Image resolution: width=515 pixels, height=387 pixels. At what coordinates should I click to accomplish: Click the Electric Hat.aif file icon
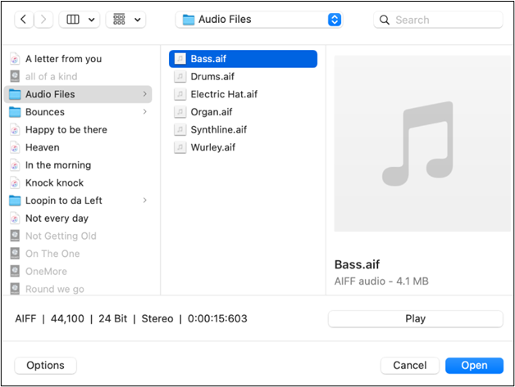pos(180,94)
